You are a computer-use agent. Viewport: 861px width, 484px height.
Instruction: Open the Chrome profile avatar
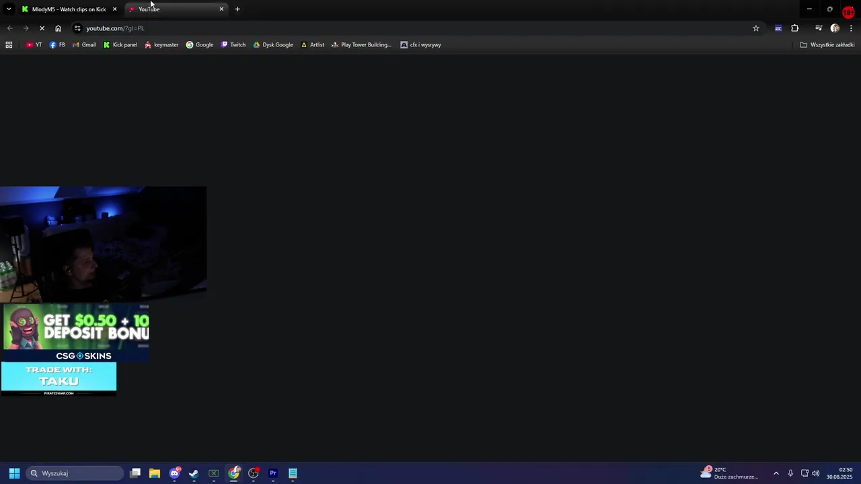(x=835, y=28)
